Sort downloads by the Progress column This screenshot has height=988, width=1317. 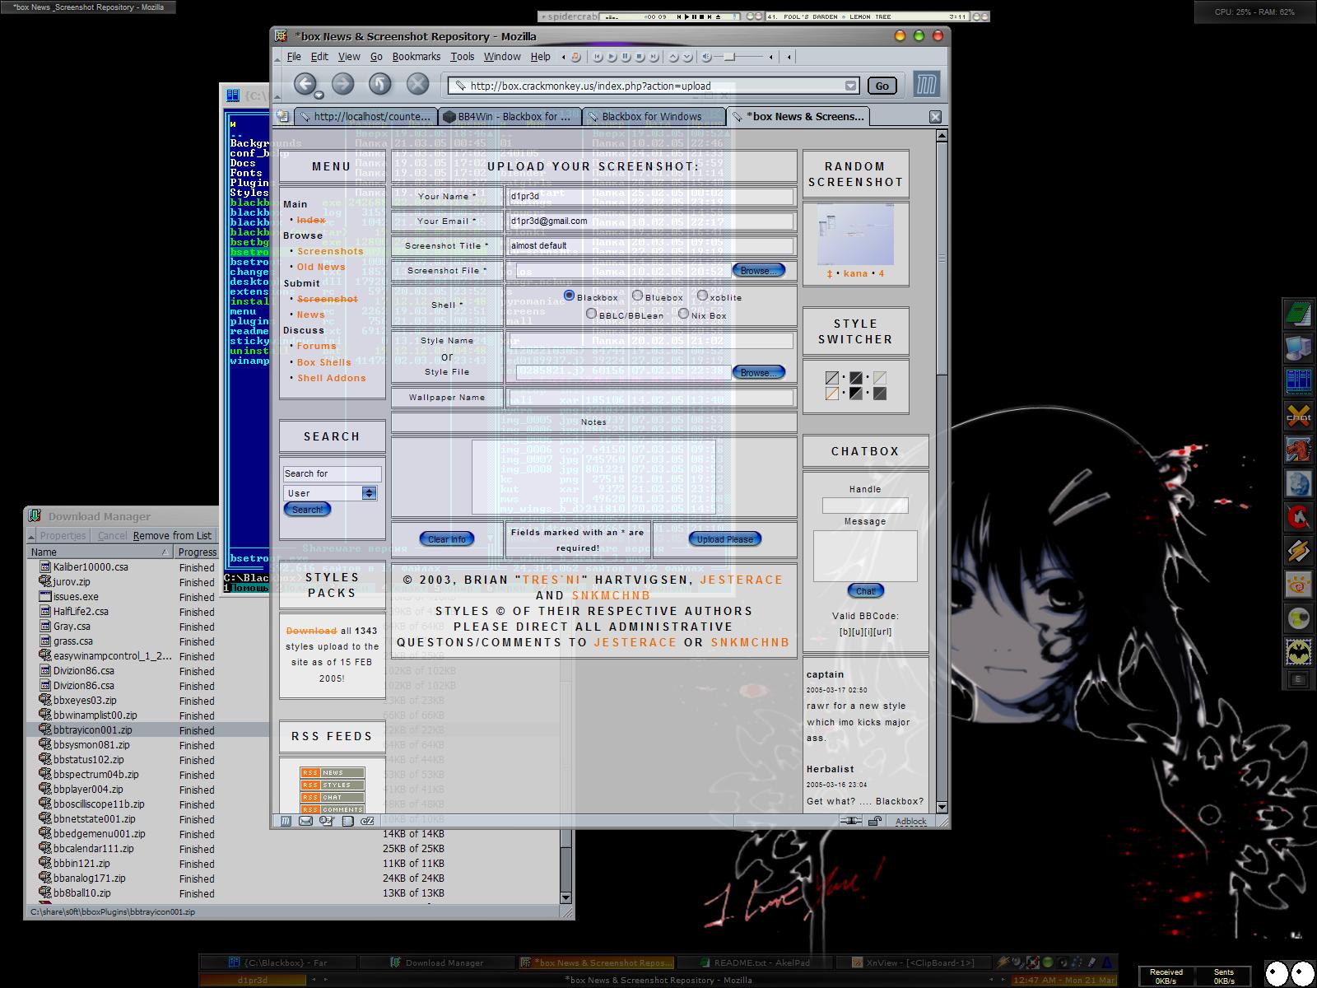(198, 552)
